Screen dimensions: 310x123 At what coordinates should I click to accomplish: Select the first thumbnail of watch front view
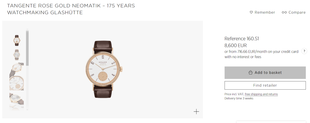click(17, 40)
